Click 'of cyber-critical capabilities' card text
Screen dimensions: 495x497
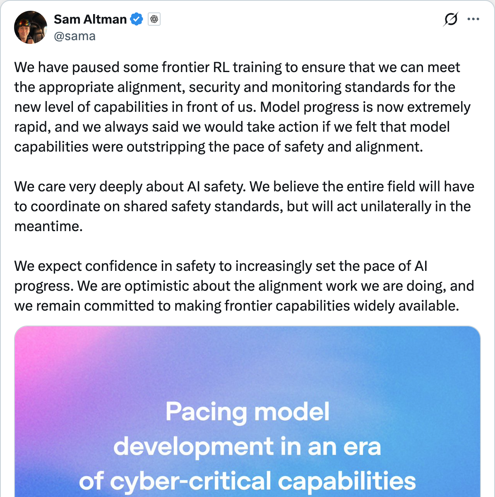tap(247, 481)
